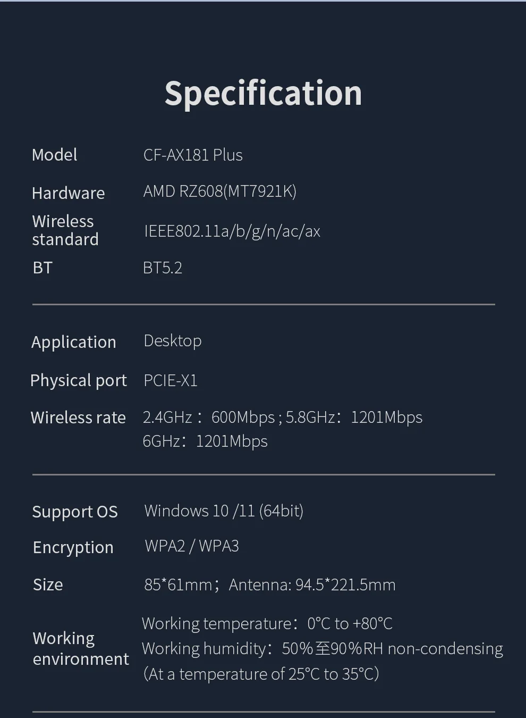Select the IEEE802.11a/b/g/n/ac/ax value
The height and width of the screenshot is (718, 526).
tap(232, 231)
